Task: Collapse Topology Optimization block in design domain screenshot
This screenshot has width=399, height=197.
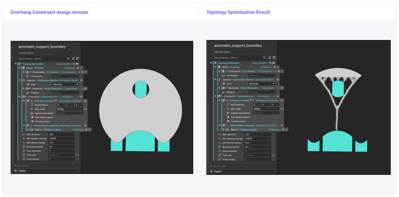Action: pyautogui.click(x=16, y=64)
